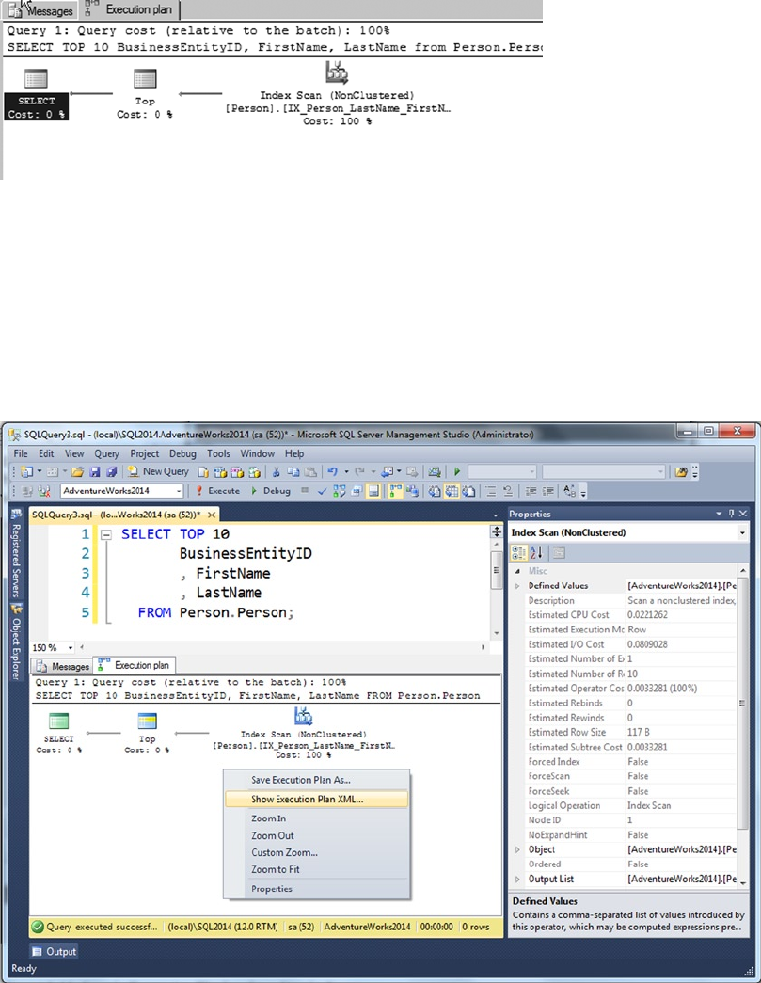
Task: Open the Undo history dropdown arrow
Action: pyautogui.click(x=346, y=471)
